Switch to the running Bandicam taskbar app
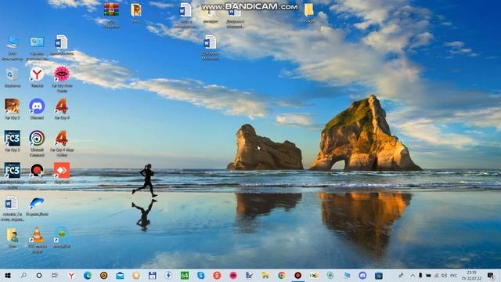Image resolution: width=501 pixels, height=282 pixels. coord(297,275)
